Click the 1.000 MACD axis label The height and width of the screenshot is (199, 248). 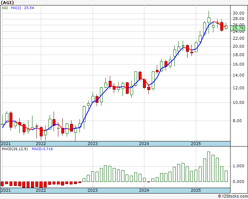pos(238,166)
